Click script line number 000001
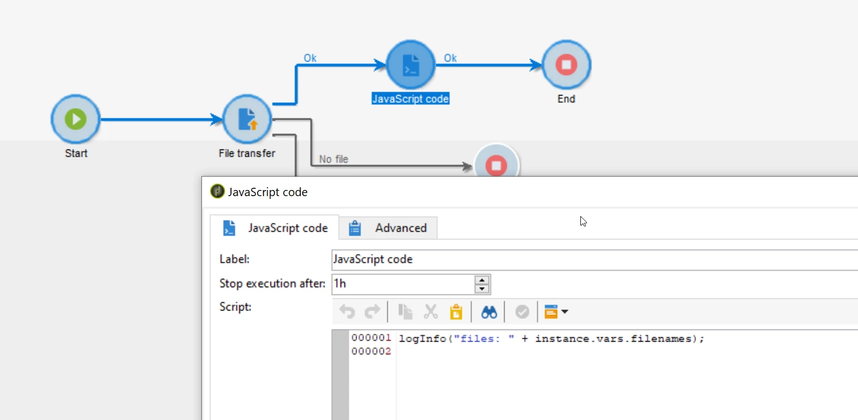Image resolution: width=858 pixels, height=420 pixels. pos(371,338)
